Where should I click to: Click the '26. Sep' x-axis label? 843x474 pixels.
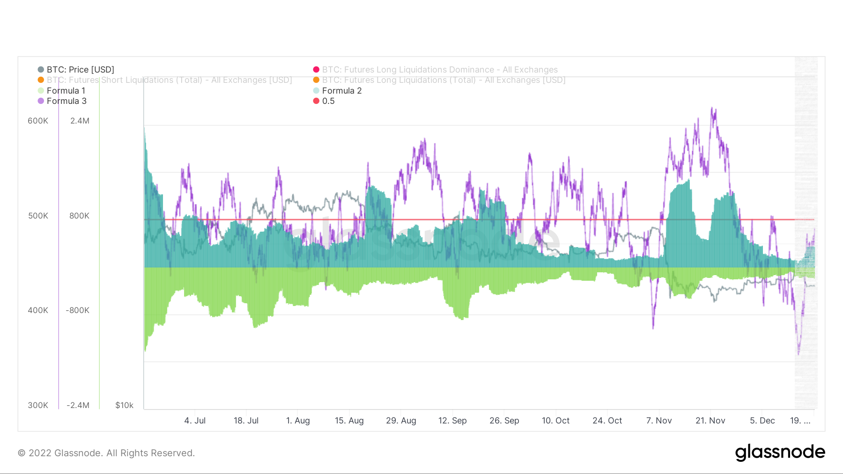[x=504, y=421]
